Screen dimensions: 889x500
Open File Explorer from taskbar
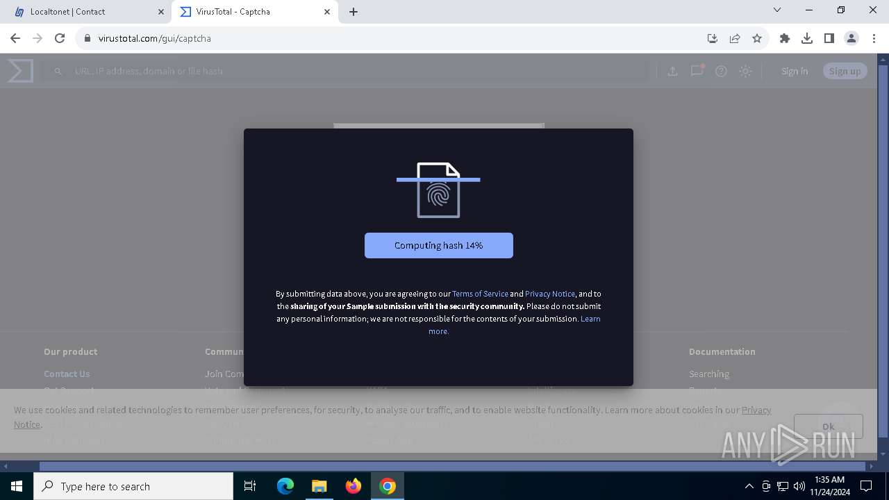click(x=319, y=486)
